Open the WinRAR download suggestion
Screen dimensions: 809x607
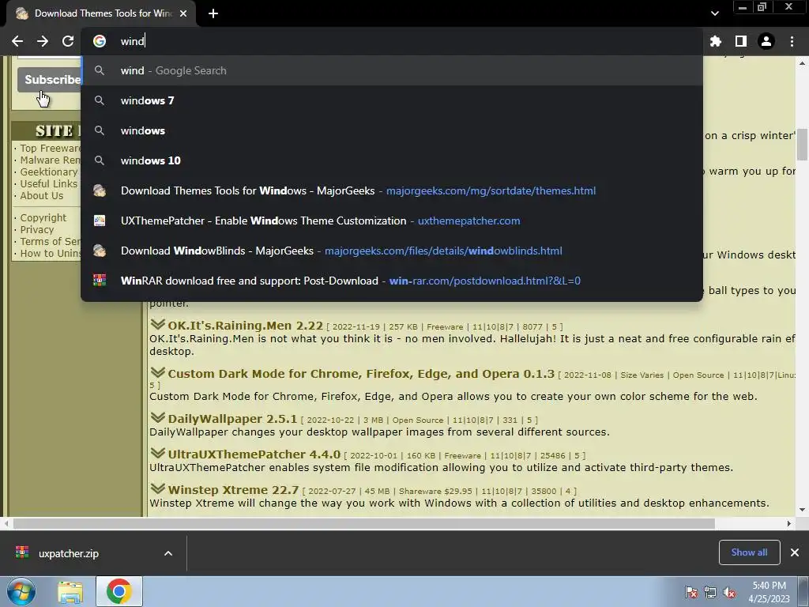[x=392, y=281]
